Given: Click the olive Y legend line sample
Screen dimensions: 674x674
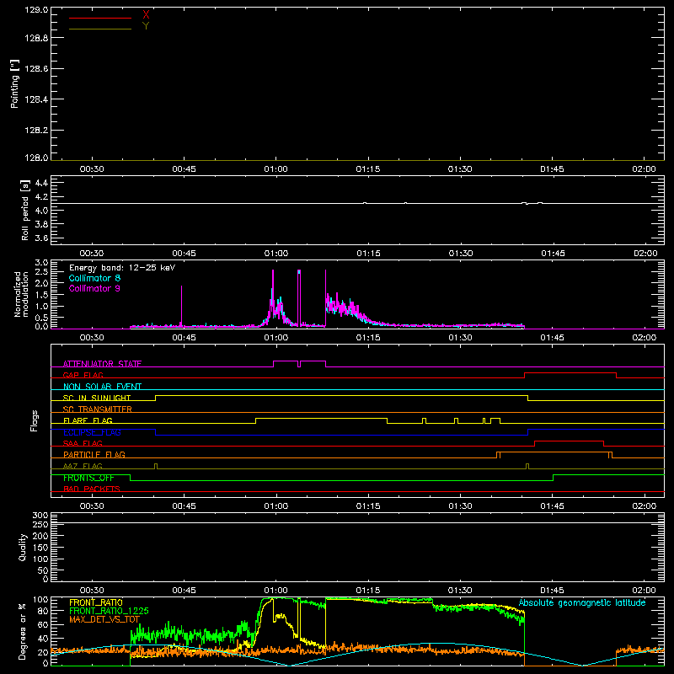Looking at the screenshot, I should coord(100,29).
